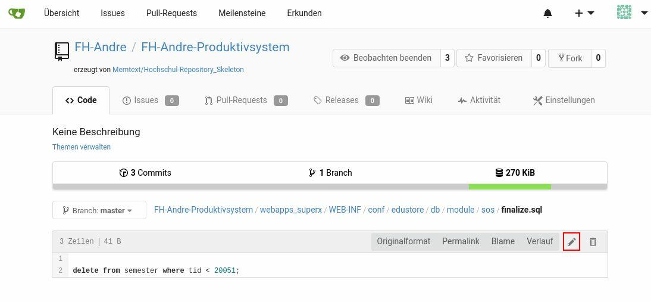Click the green language statistics bar
This screenshot has height=302, width=651.
[509, 186]
